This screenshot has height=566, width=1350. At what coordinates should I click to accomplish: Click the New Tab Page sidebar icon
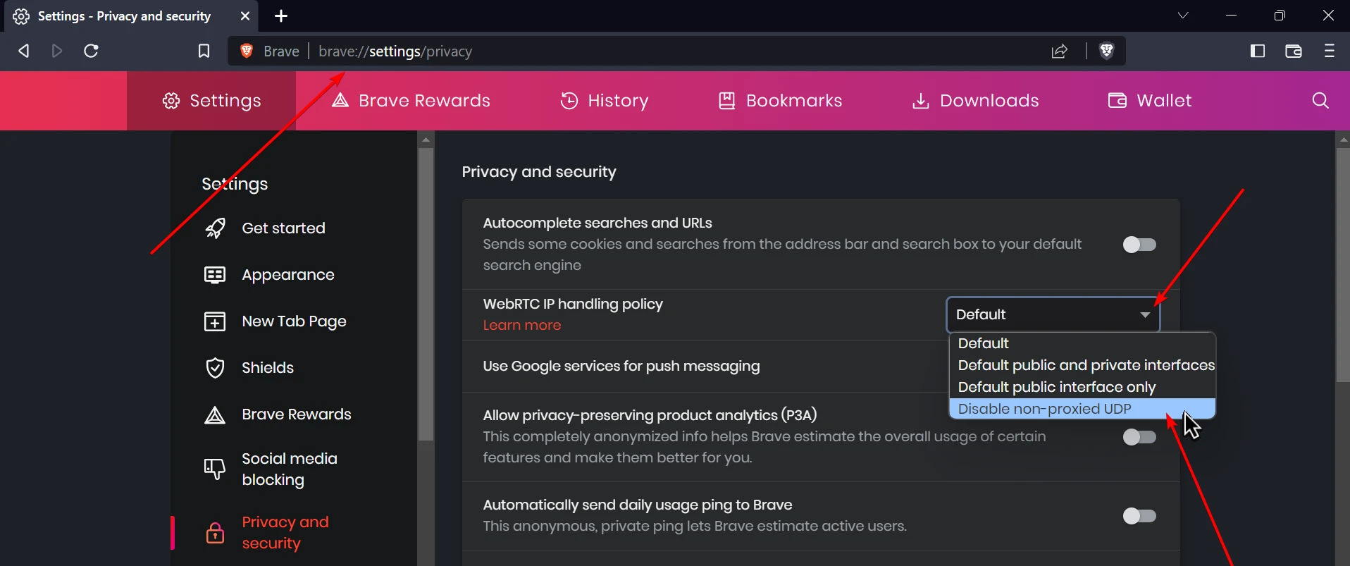pyautogui.click(x=215, y=321)
